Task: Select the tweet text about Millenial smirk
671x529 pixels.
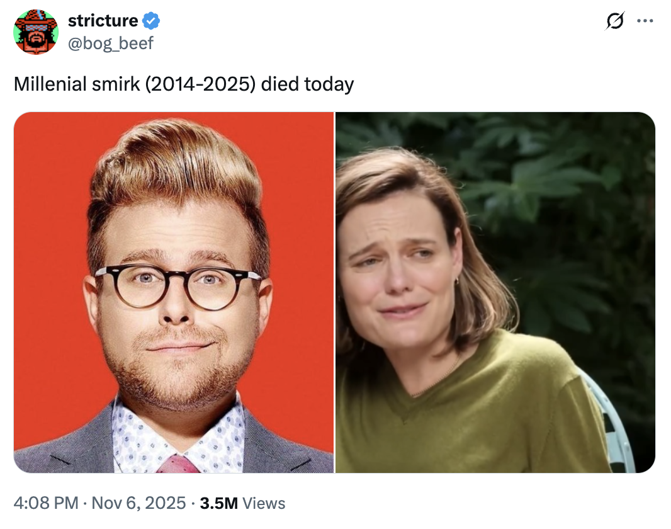Action: pyautogui.click(x=183, y=84)
